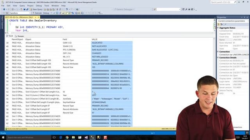Click the ParentObject column header
The image size is (250, 140).
tap(17, 39)
